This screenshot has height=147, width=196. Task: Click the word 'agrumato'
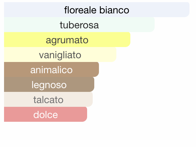[x=67, y=40]
